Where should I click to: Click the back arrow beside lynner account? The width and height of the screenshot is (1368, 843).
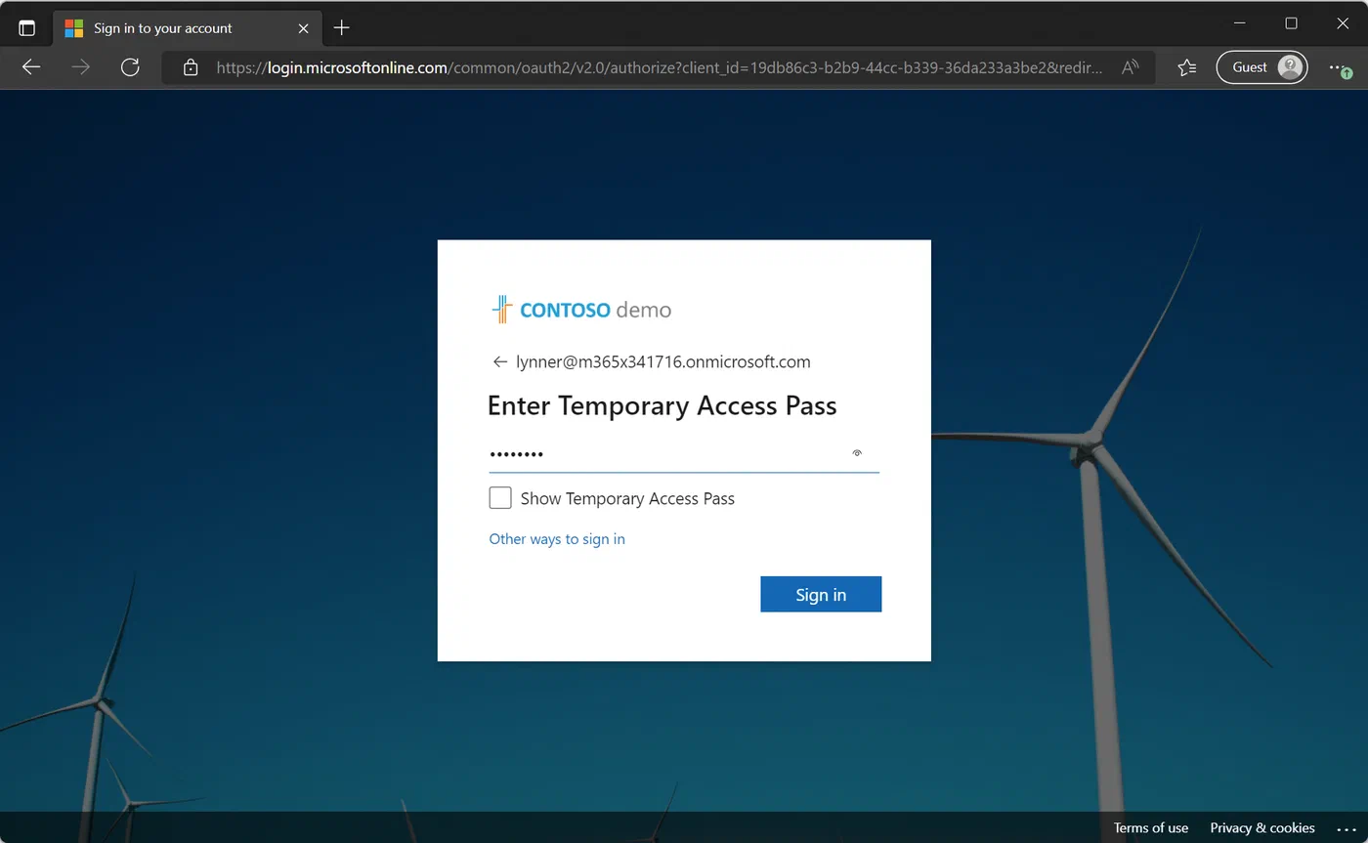(x=499, y=362)
